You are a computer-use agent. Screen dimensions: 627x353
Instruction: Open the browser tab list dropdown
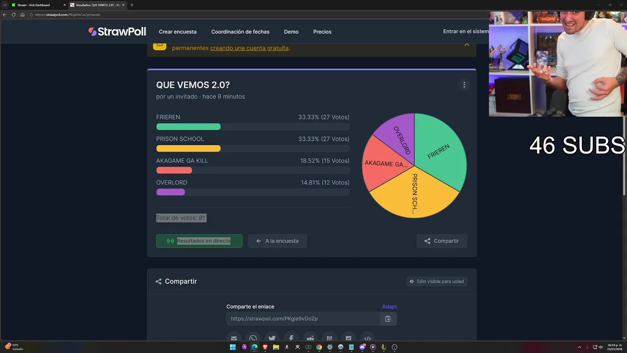5,5
